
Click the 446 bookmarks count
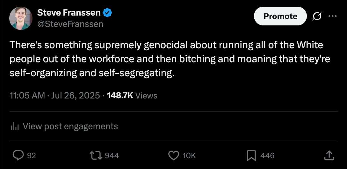[x=267, y=156]
